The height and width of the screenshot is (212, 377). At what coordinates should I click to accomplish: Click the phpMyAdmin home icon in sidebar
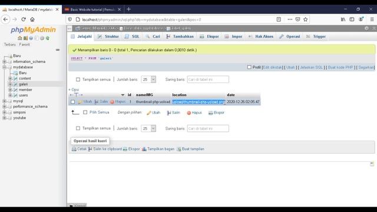tap(19, 38)
